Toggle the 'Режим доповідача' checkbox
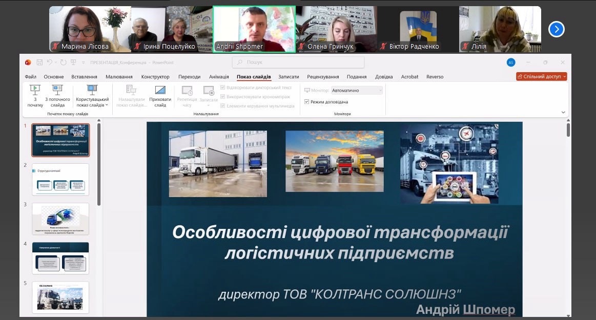The height and width of the screenshot is (320, 596). [307, 102]
